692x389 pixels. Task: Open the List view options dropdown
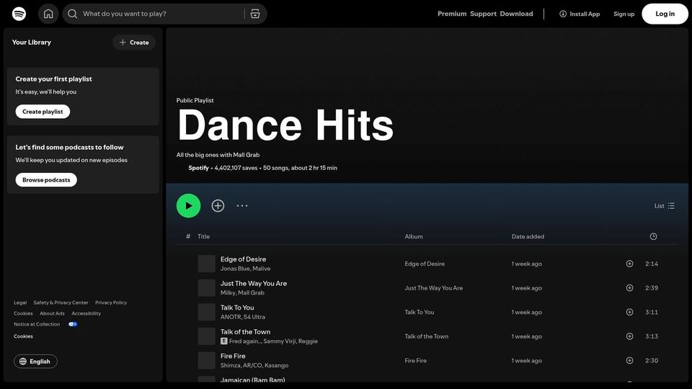(664, 206)
